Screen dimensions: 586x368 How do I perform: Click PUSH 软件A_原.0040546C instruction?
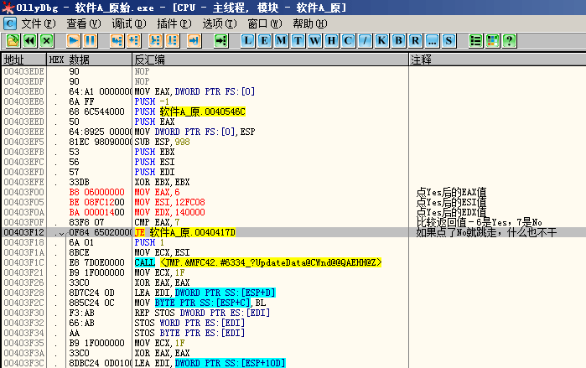(189, 111)
